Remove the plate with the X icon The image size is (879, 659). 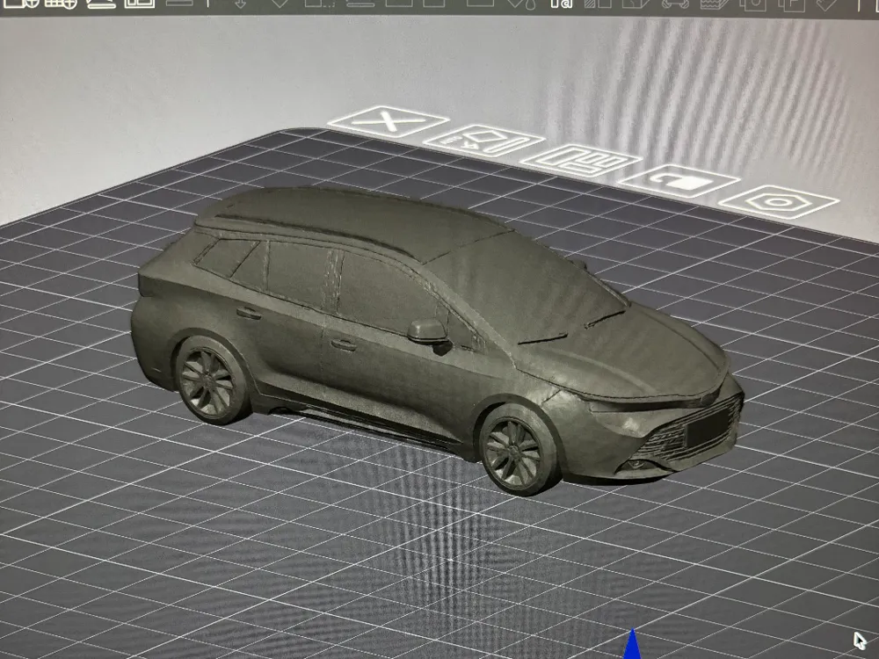[x=388, y=121]
